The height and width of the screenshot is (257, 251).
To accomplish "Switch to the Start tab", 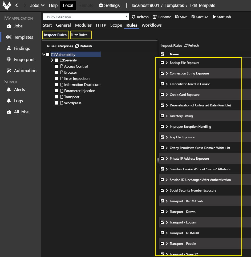I will [x=47, y=25].
